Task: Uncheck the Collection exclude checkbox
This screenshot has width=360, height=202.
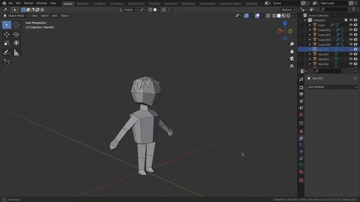Action: click(346, 20)
